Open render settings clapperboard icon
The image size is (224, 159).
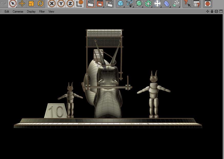109,4
